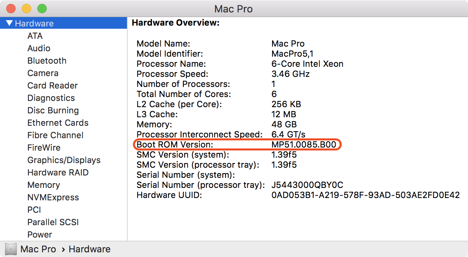468x257 pixels.
Task: Show Fibre Channel information
Action: coord(55,135)
